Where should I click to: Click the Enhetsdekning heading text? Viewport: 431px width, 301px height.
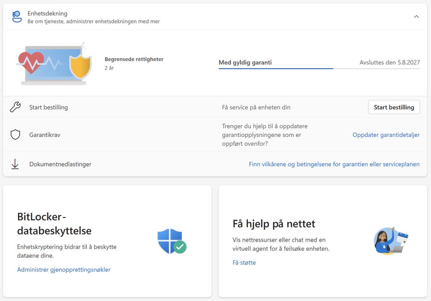[47, 13]
